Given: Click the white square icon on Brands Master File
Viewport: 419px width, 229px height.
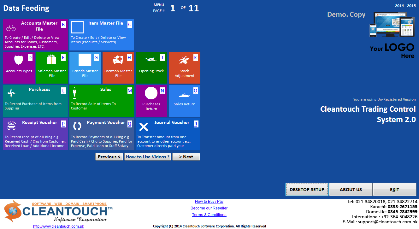Looking at the screenshot, I should [x=85, y=60].
